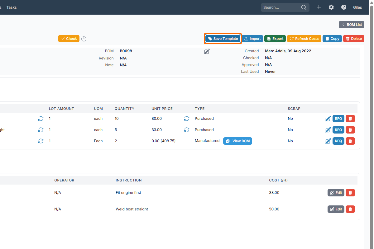The image size is (374, 249).
Task: Delete the part row priced 80.00
Action: [350, 119]
